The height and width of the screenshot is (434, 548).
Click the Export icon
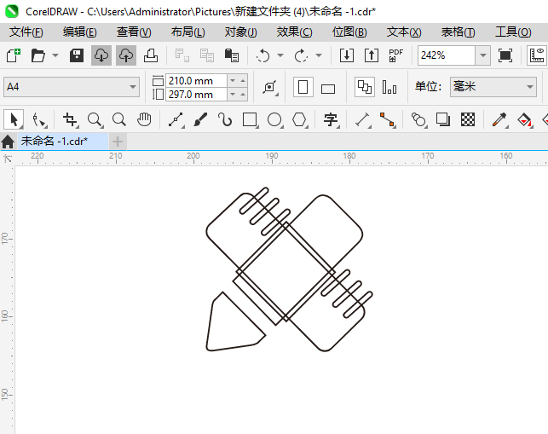[x=372, y=55]
